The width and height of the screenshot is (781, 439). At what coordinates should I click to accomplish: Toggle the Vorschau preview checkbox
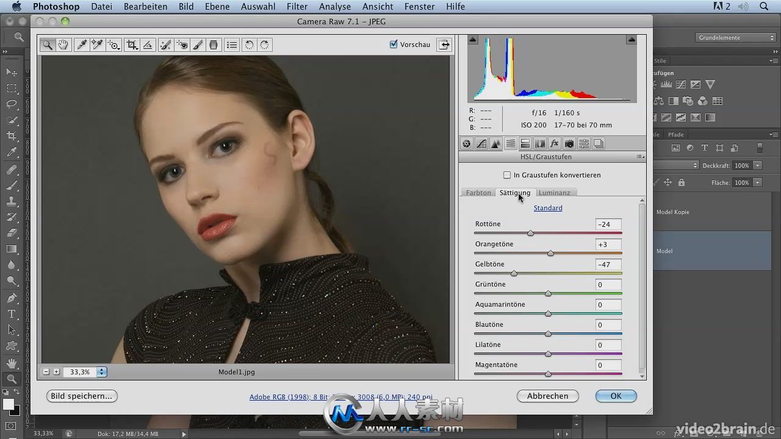tap(394, 45)
